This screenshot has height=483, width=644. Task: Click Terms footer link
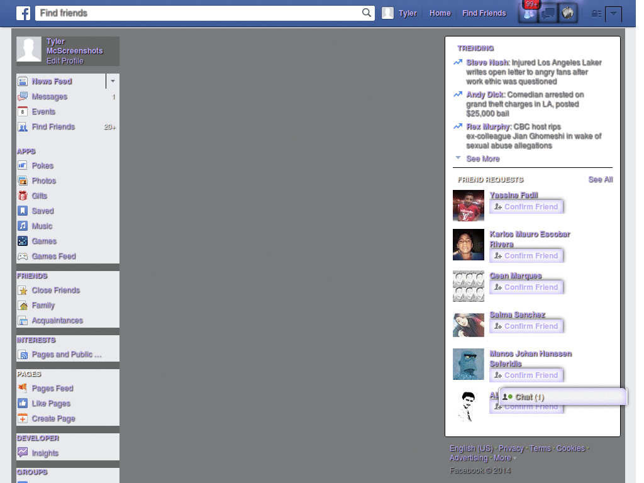[540, 448]
